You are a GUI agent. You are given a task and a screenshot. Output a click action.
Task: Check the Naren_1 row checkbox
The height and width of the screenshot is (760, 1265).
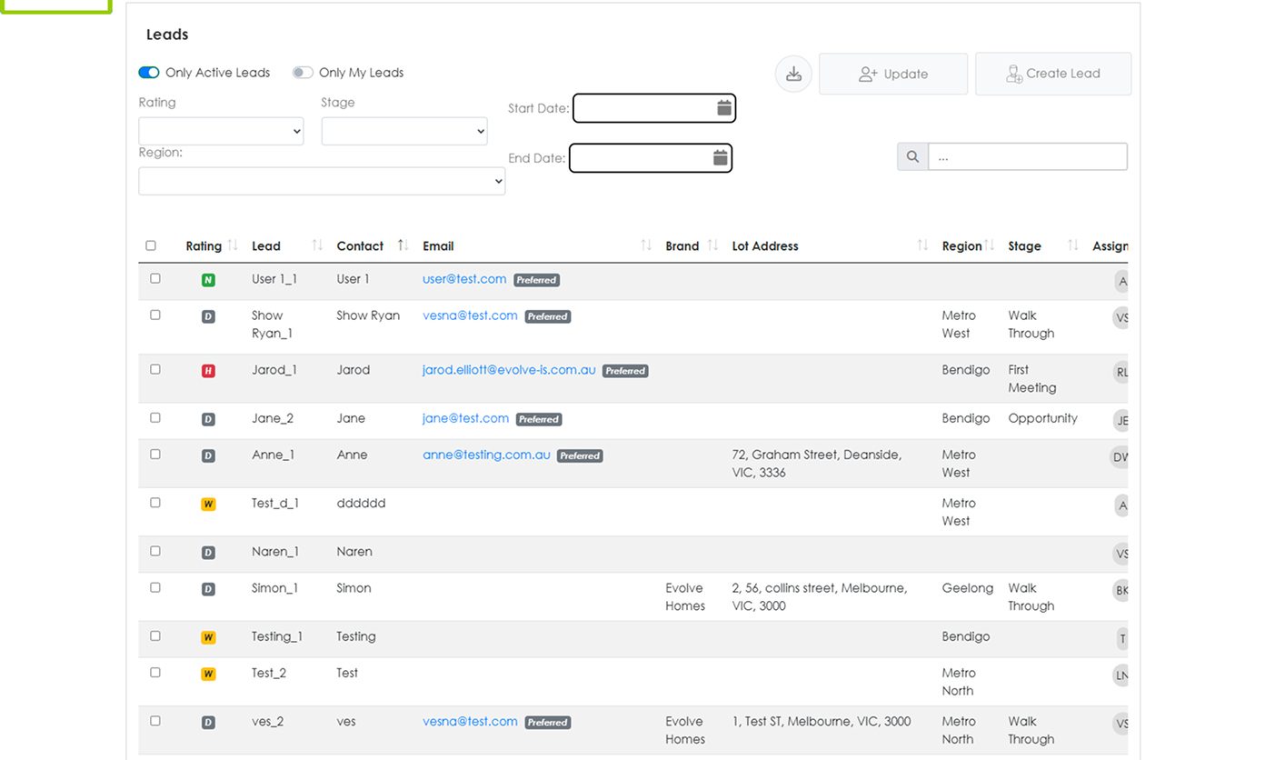[155, 551]
